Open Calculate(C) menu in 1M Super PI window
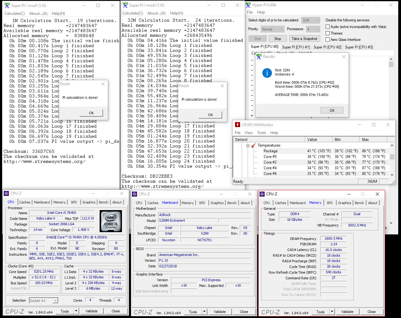 pos(14,14)
